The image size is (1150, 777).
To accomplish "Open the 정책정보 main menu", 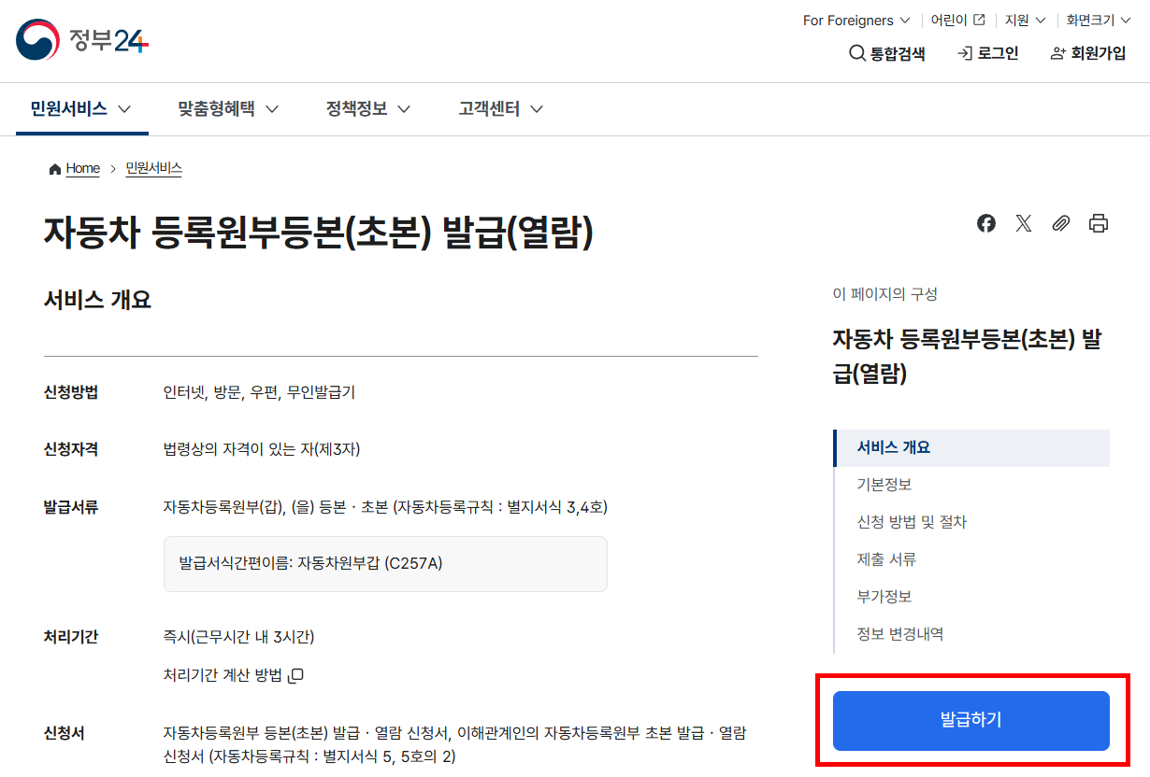I will pyautogui.click(x=368, y=109).
